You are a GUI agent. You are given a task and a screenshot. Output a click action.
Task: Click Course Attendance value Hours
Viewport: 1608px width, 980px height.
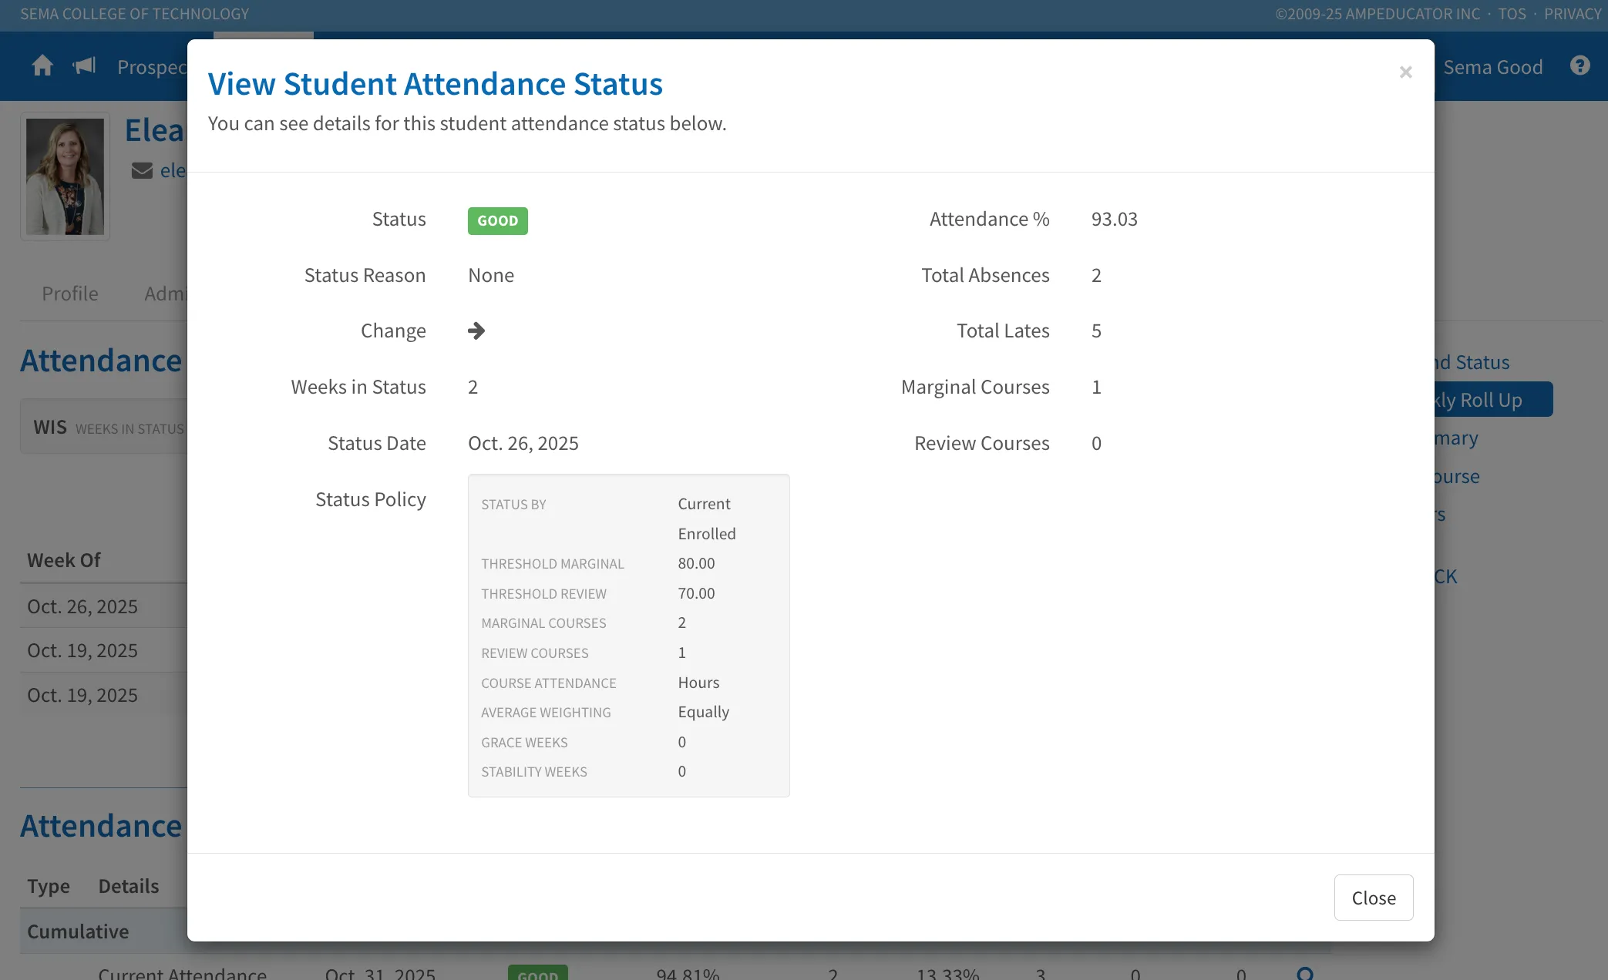point(698,683)
